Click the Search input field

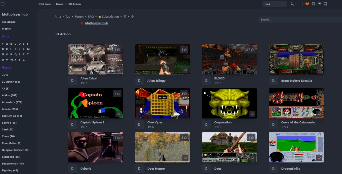coord(300,20)
